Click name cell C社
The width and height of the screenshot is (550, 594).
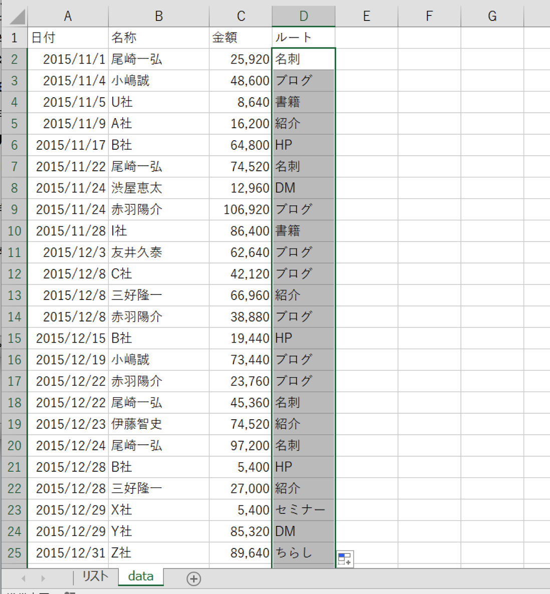coord(159,274)
